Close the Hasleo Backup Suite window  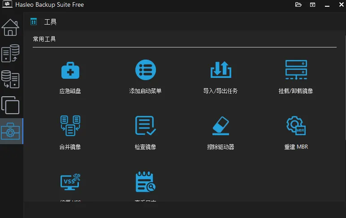(342, 4)
